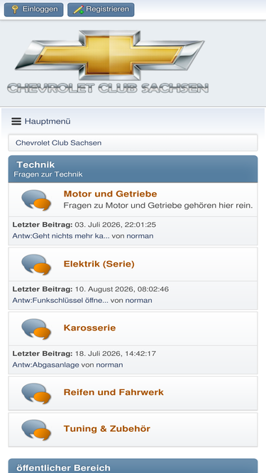Click the Einloggen button
This screenshot has width=266, height=473.
(34, 9)
